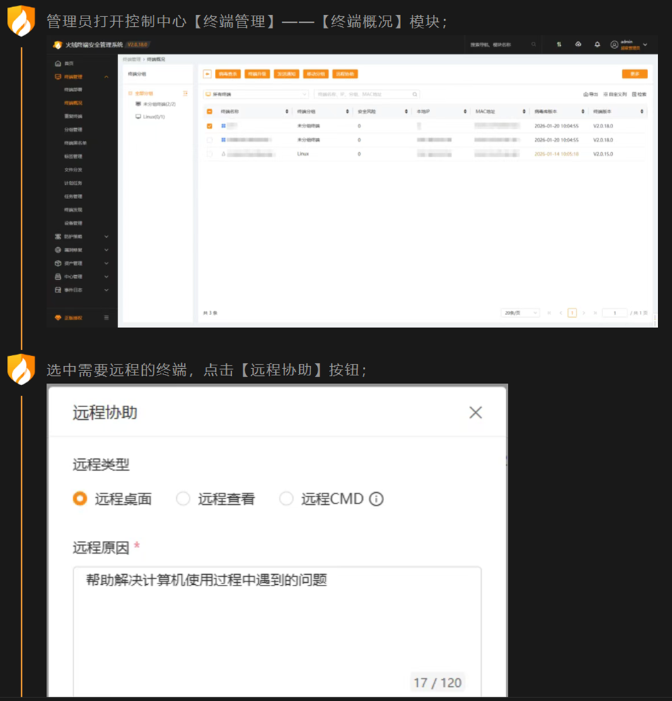Click the 首页 home icon in sidebar
The image size is (672, 701).
[x=58, y=63]
